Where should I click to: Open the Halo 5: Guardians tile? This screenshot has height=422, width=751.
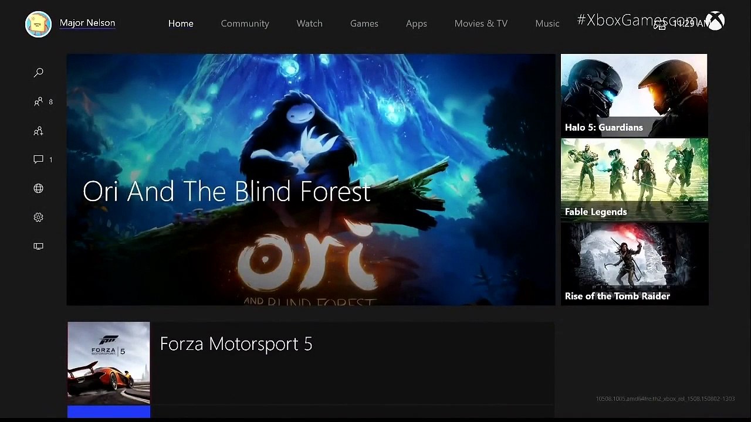tap(634, 96)
